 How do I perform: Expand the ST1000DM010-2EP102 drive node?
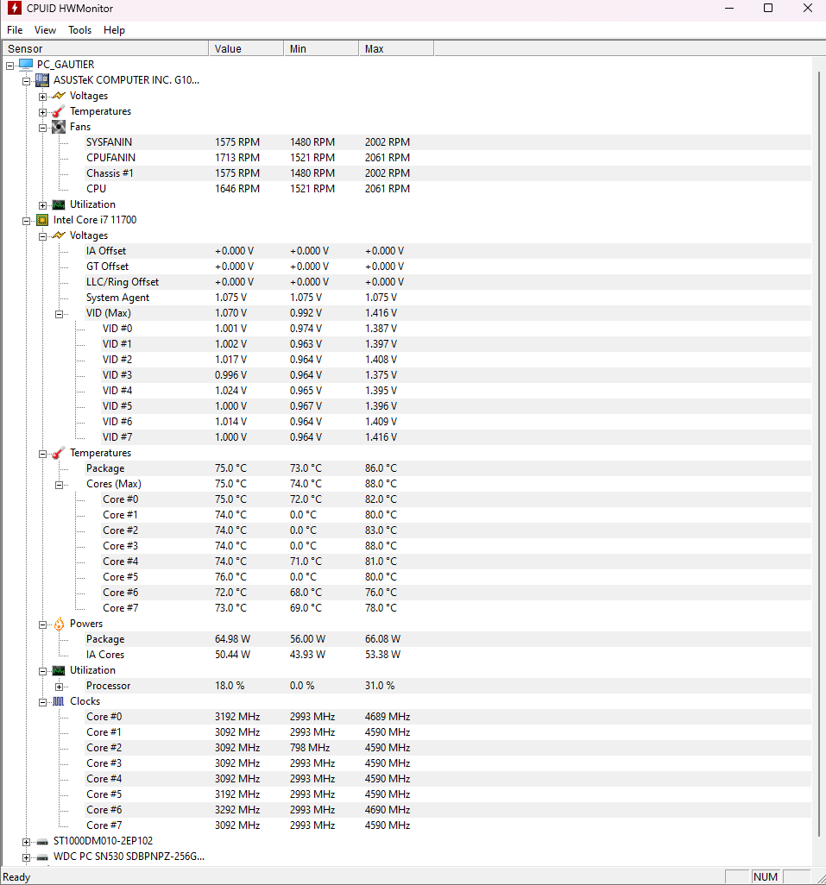coord(26,842)
